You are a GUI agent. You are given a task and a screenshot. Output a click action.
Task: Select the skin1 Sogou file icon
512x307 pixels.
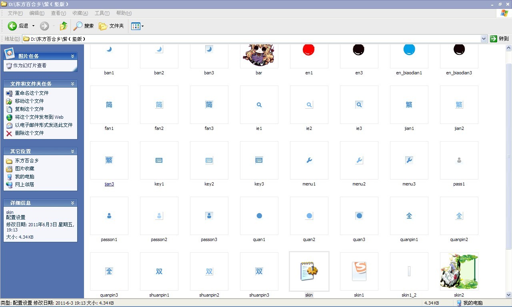(x=359, y=271)
